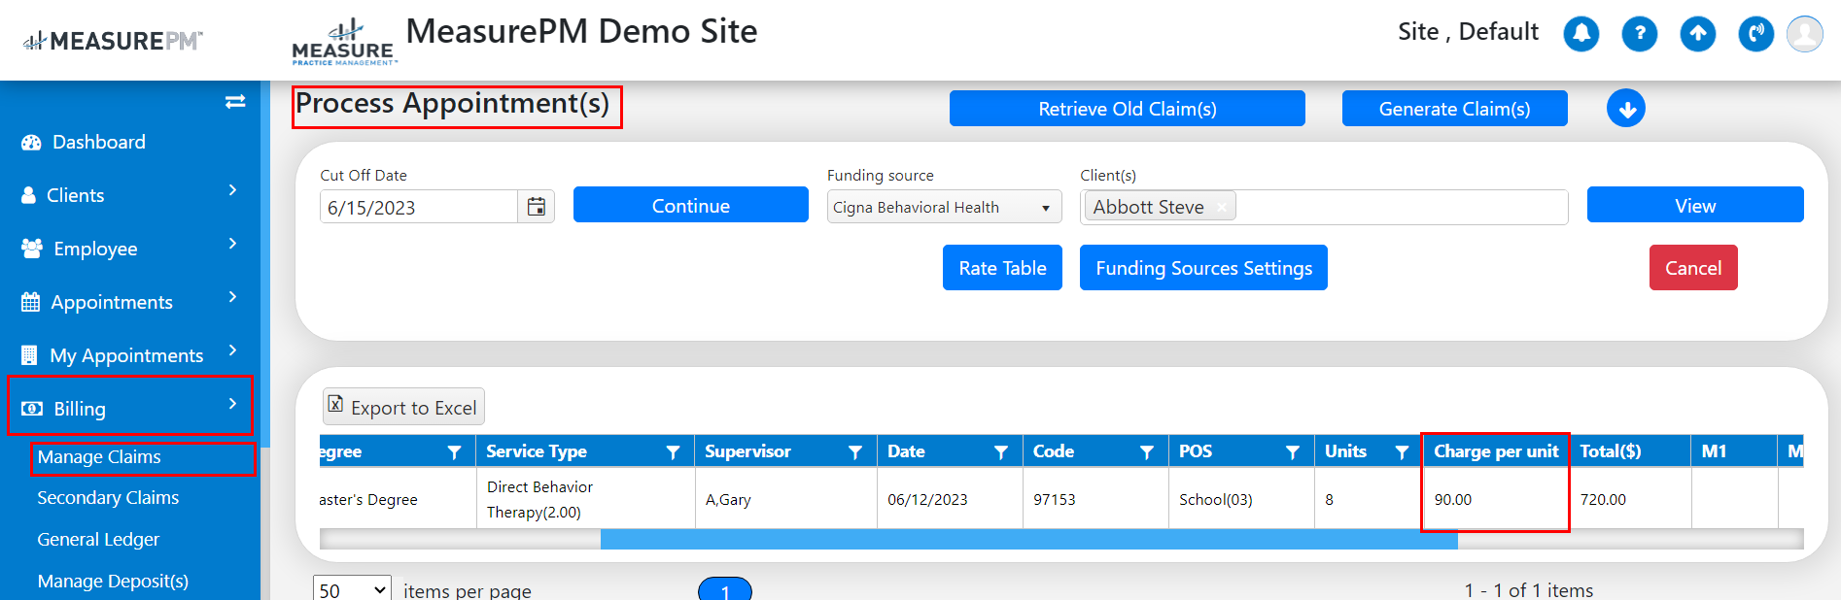Expand the Appointments menu
Viewport: 1841px width, 600px height.
click(128, 302)
